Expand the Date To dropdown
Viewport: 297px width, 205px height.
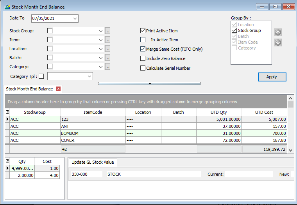(75, 18)
